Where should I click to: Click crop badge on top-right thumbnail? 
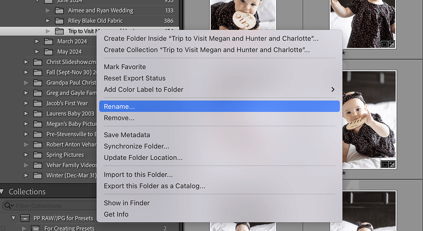point(385,45)
